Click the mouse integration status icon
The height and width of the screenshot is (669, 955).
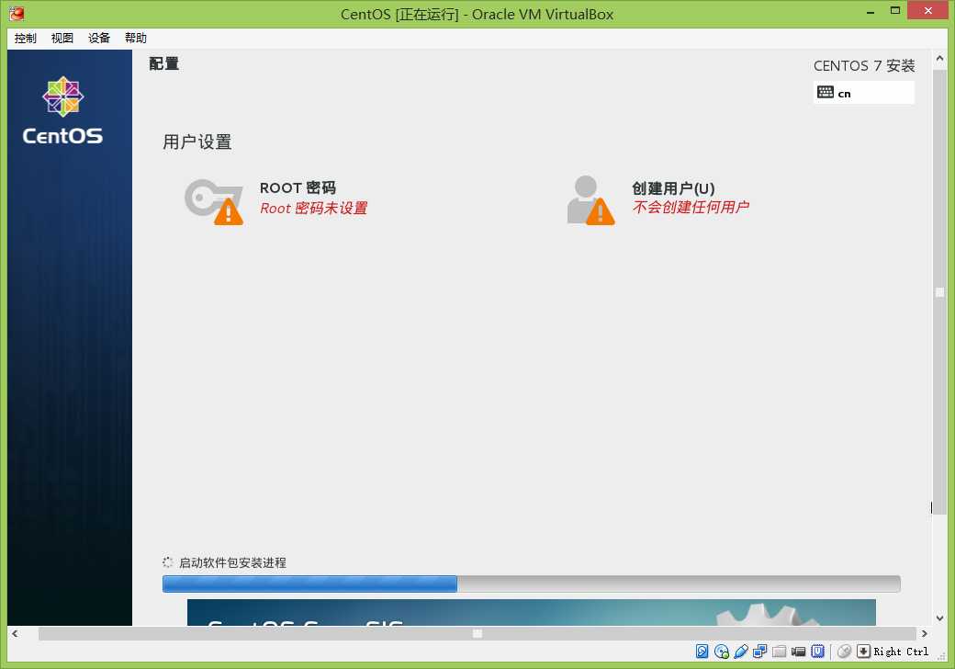[x=844, y=652]
